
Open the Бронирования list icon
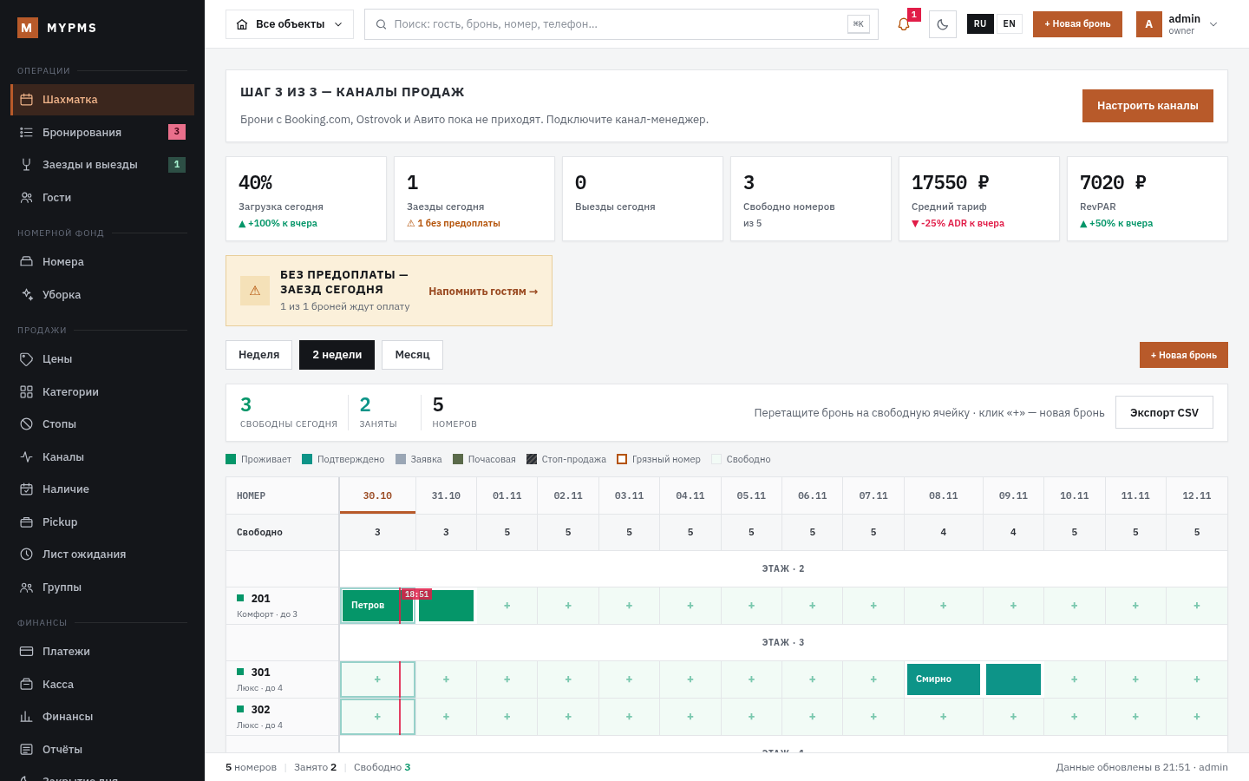tap(27, 132)
